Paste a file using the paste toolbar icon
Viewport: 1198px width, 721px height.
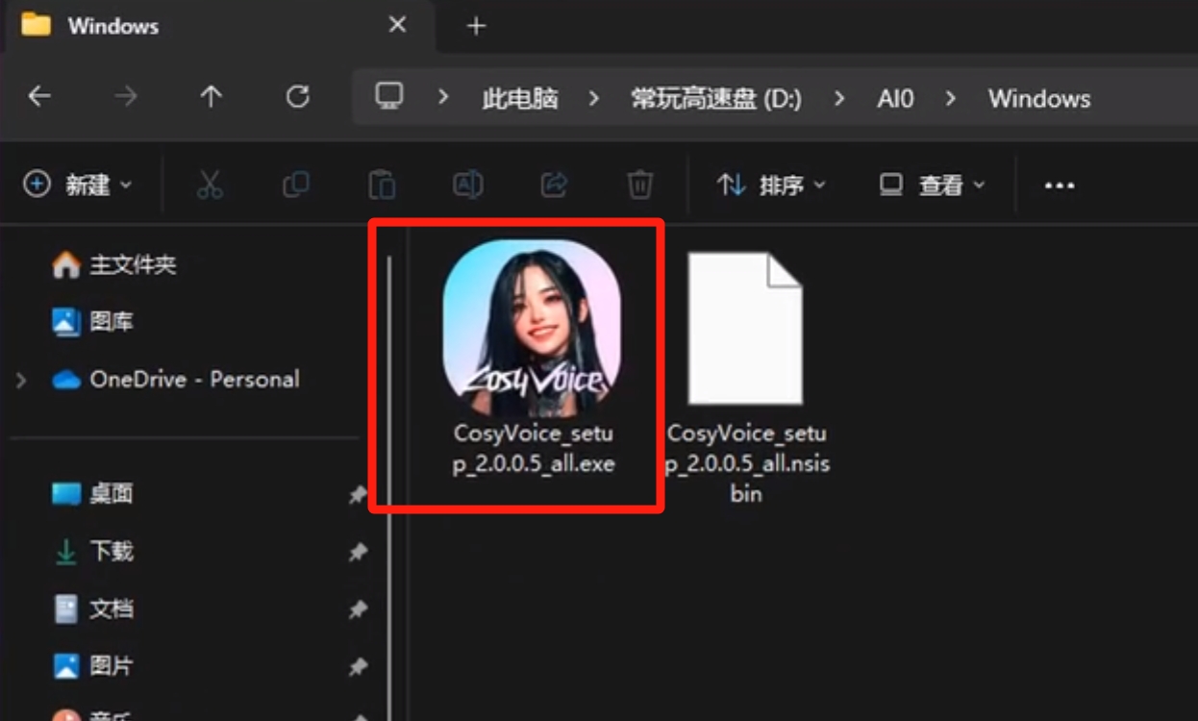point(382,185)
